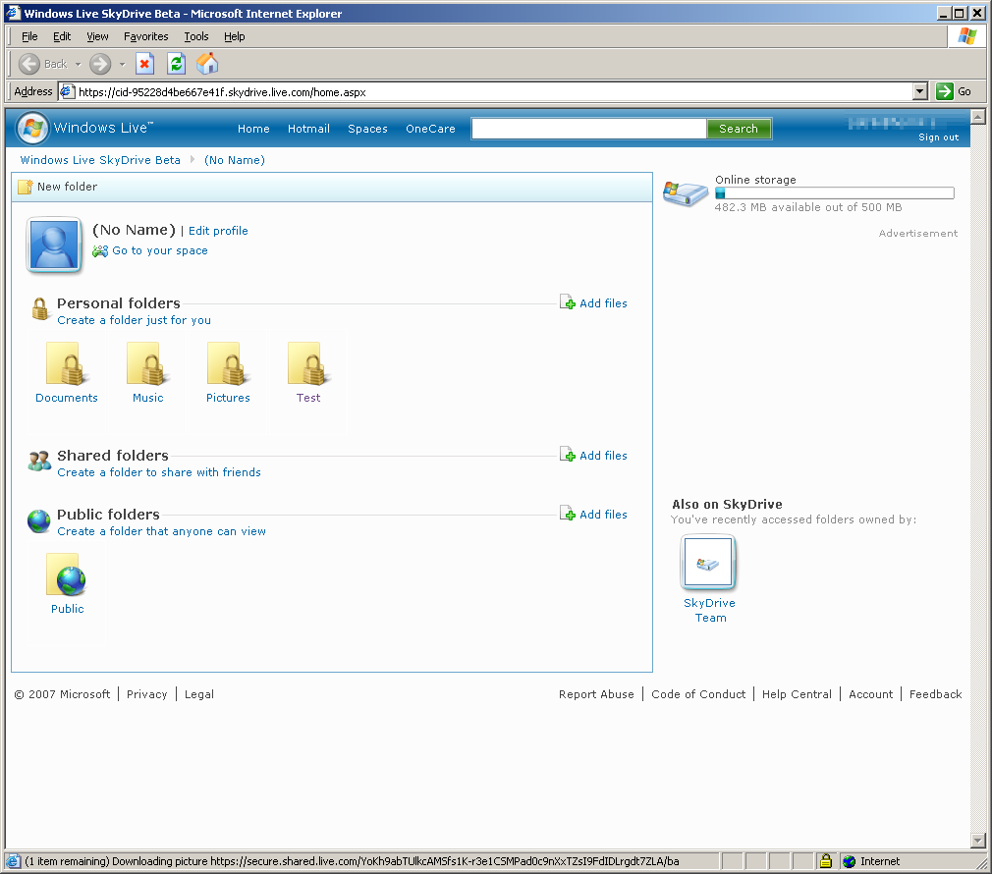Image resolution: width=992 pixels, height=874 pixels.
Task: Open the blue profile avatar picture
Action: coord(54,246)
